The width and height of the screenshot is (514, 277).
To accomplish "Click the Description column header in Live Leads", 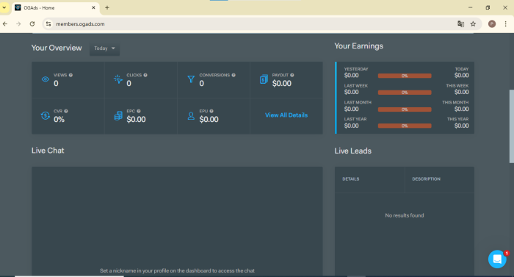I will 426,179.
